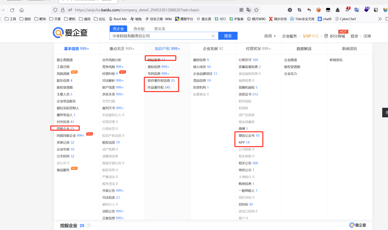Click the blue 搜索 search button

pos(228,36)
